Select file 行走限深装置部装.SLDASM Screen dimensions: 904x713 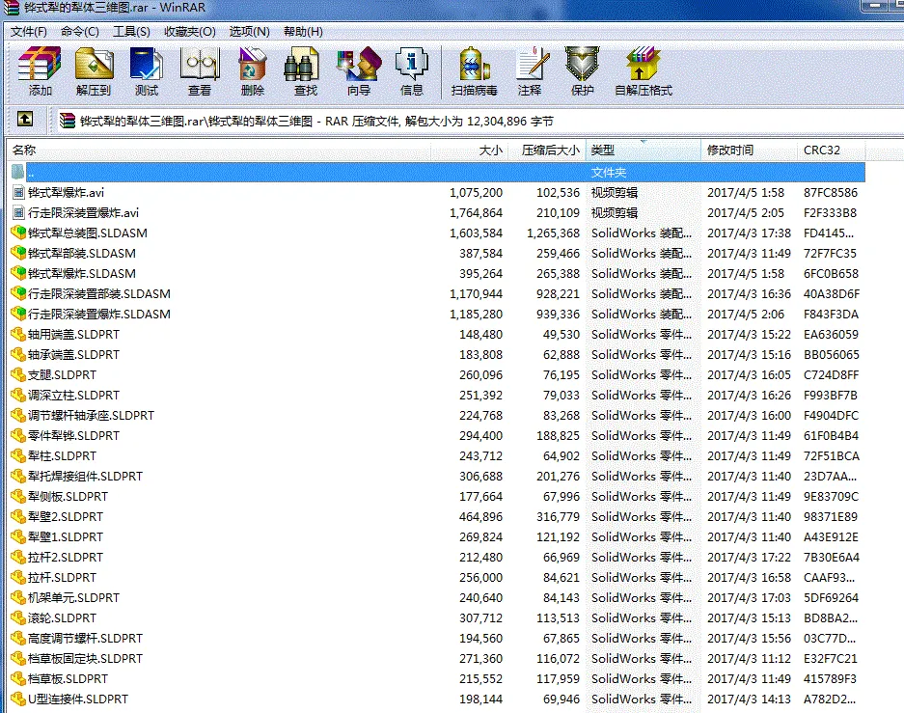click(x=99, y=294)
